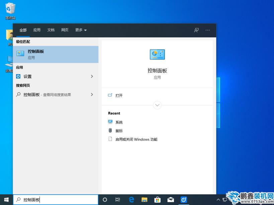Click the gear icon next to 设置

tap(18, 76)
